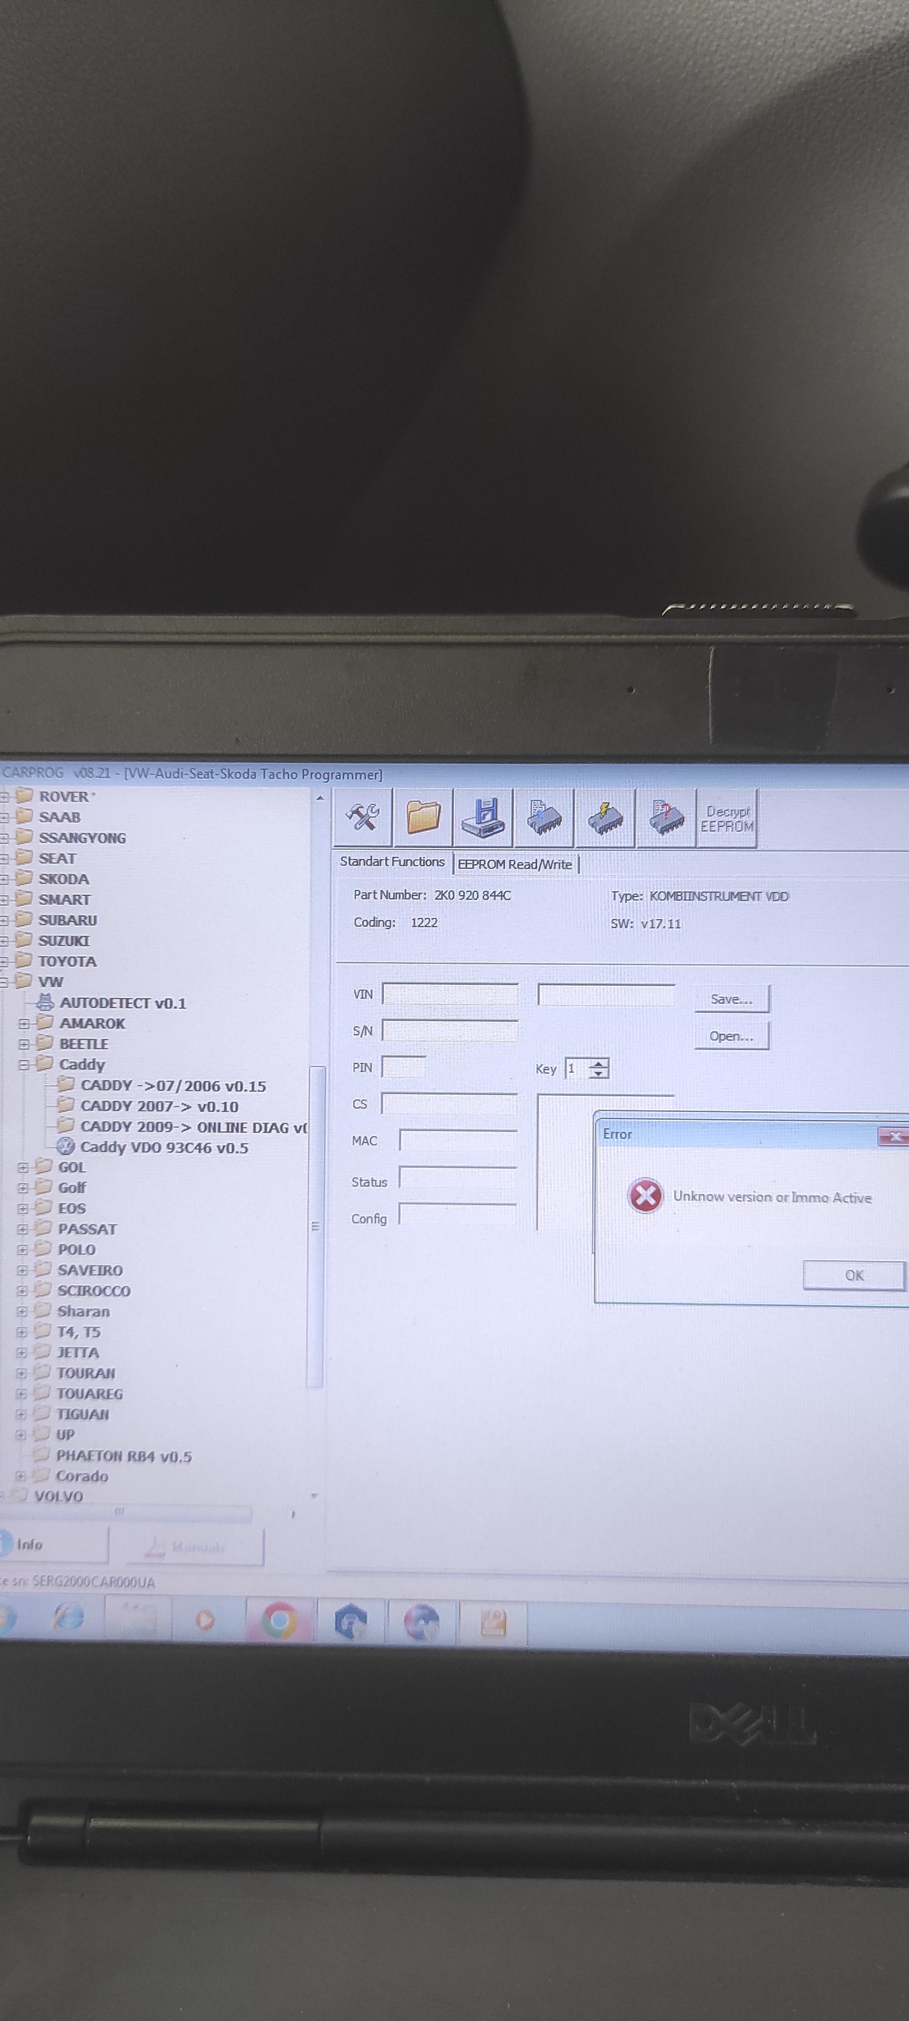Expand the Golf folder node

click(x=23, y=1188)
